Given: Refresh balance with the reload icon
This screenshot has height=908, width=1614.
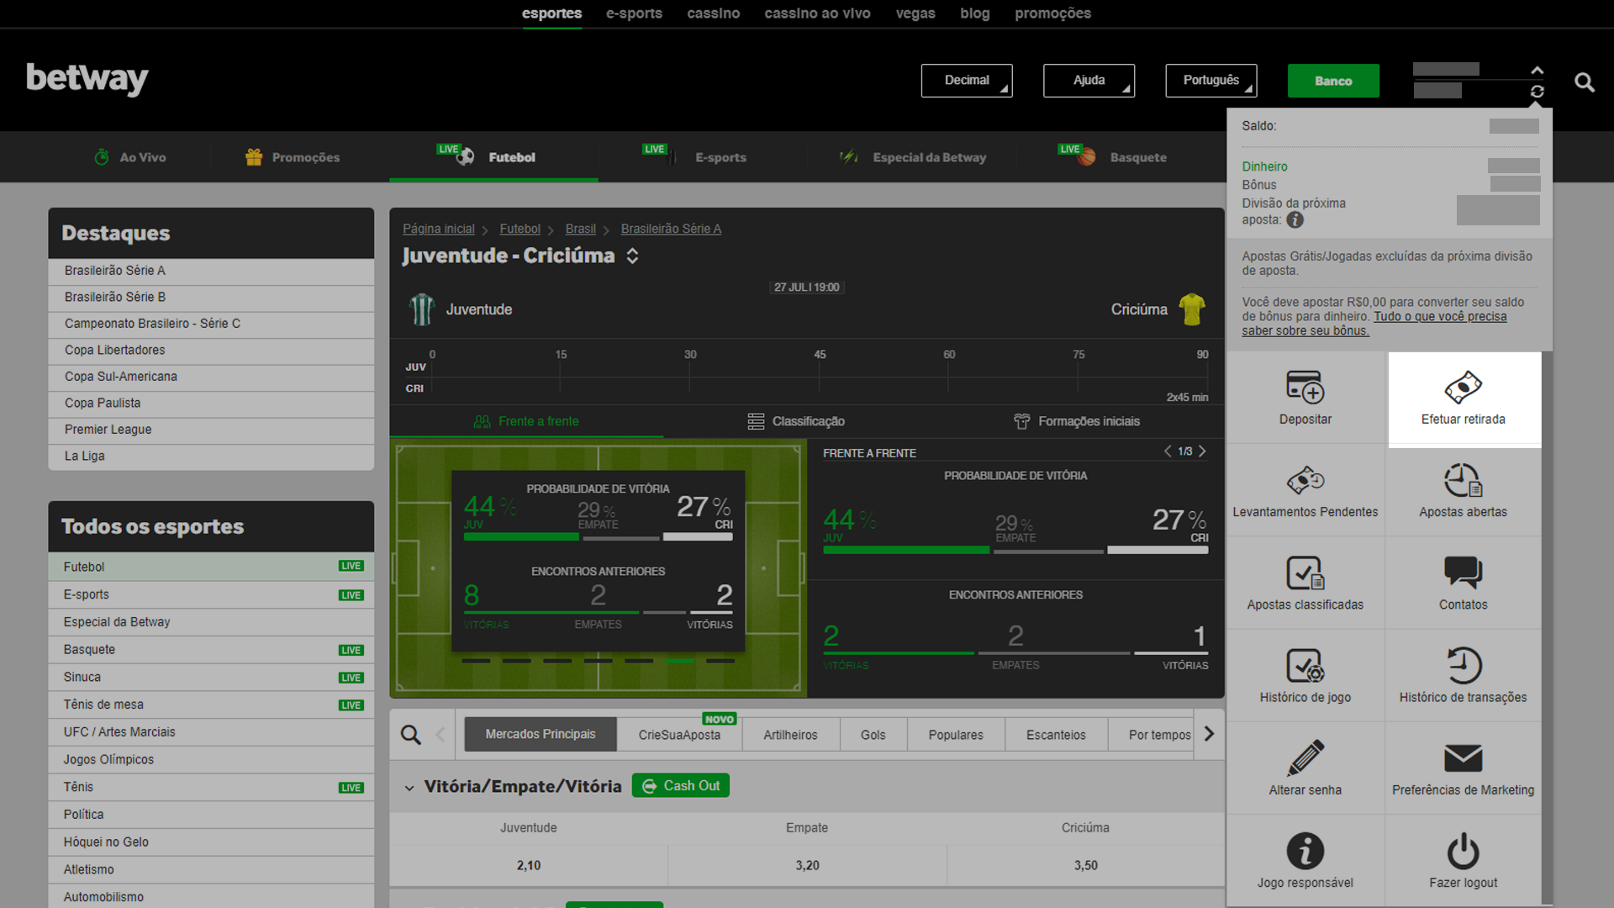Looking at the screenshot, I should (1537, 92).
